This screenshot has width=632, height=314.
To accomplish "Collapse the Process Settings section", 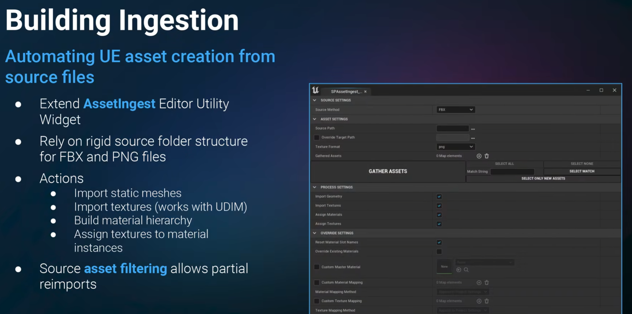I will tap(315, 187).
